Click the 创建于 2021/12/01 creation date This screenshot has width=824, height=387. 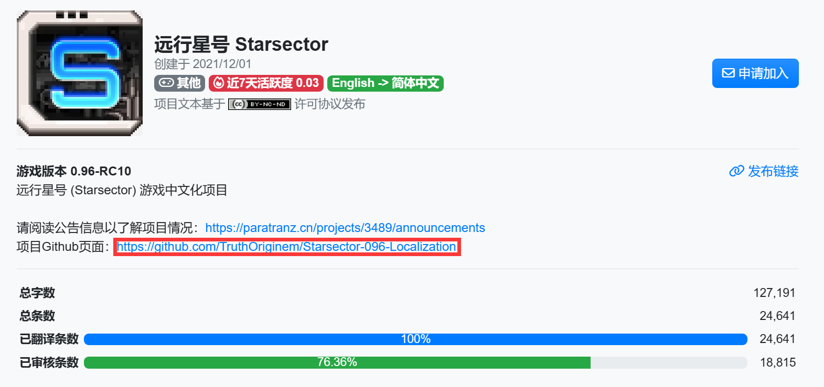pyautogui.click(x=202, y=64)
